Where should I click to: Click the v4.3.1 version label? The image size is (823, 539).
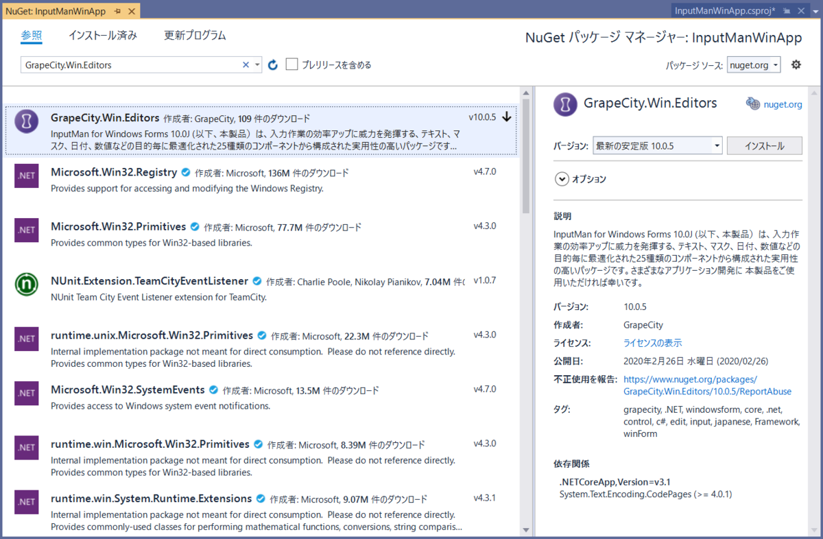pos(485,498)
